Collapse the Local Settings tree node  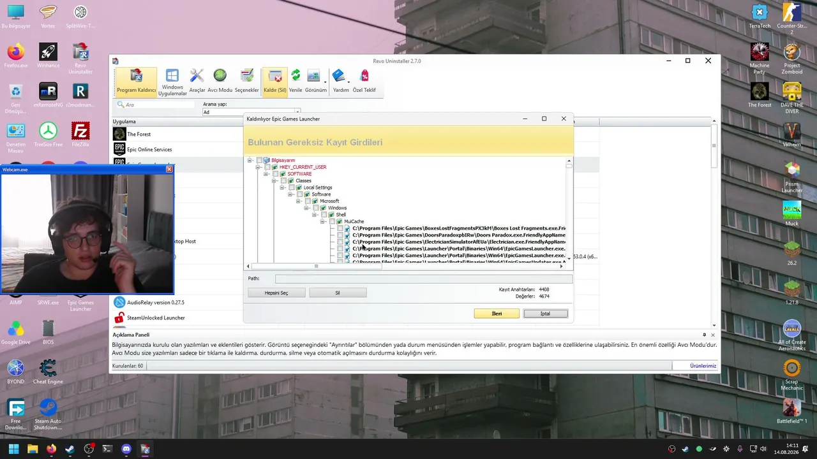coord(282,187)
